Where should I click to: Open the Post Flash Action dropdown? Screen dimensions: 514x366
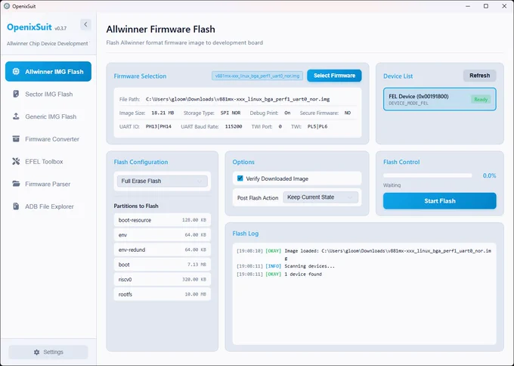(320, 197)
